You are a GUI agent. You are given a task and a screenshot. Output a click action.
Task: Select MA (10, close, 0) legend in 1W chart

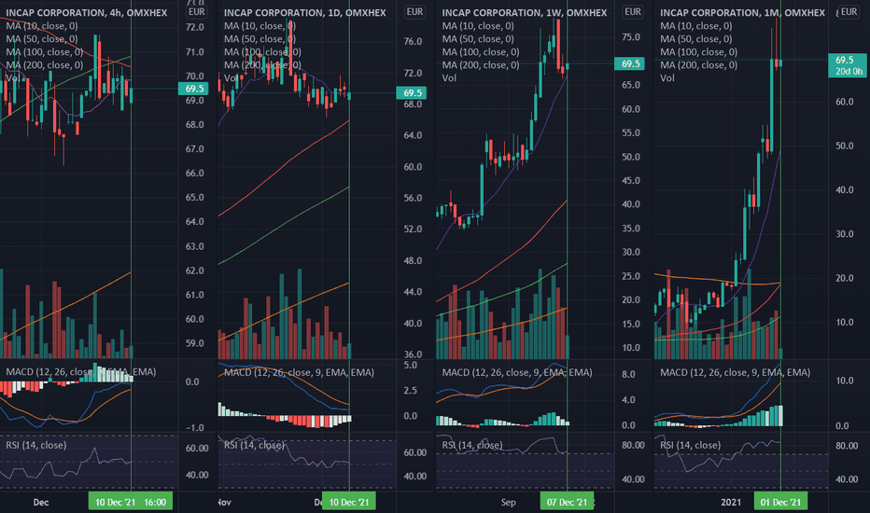coord(478,25)
